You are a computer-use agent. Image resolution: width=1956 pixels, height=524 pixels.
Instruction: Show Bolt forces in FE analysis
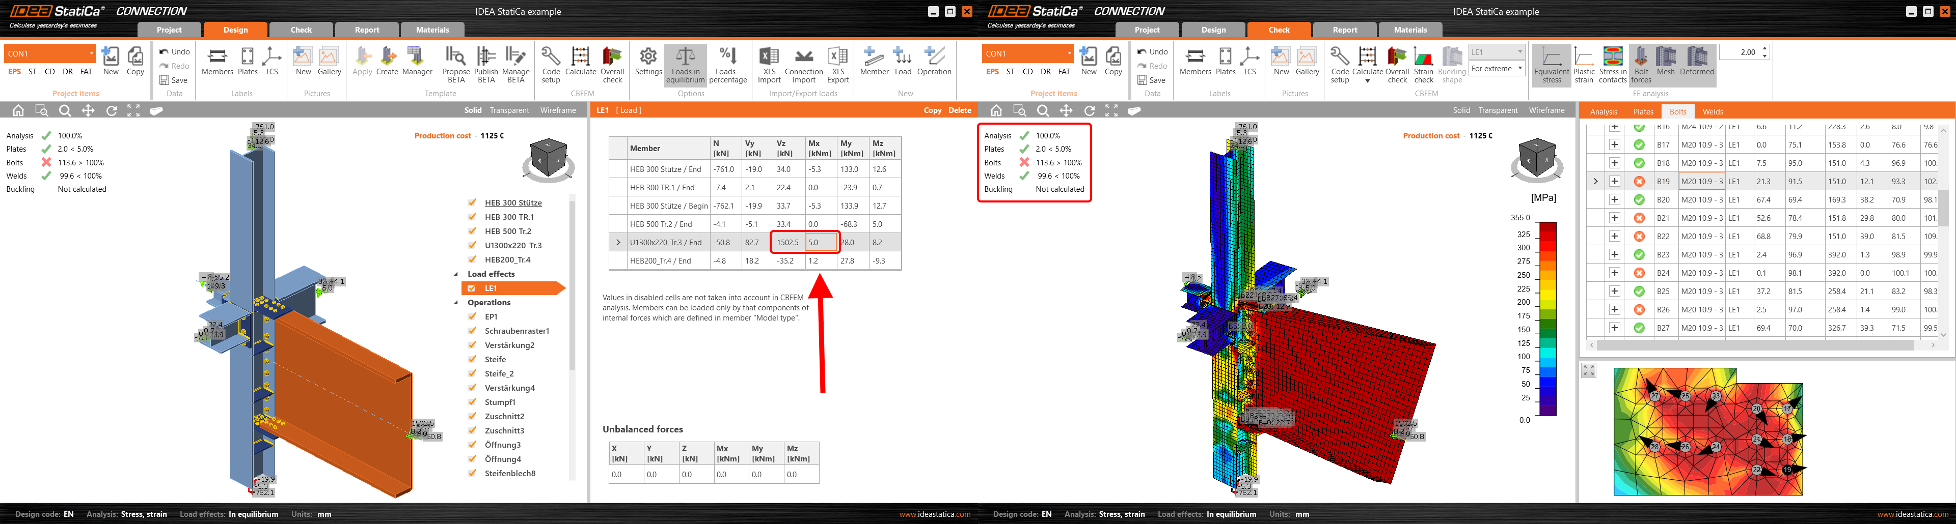click(x=1641, y=64)
